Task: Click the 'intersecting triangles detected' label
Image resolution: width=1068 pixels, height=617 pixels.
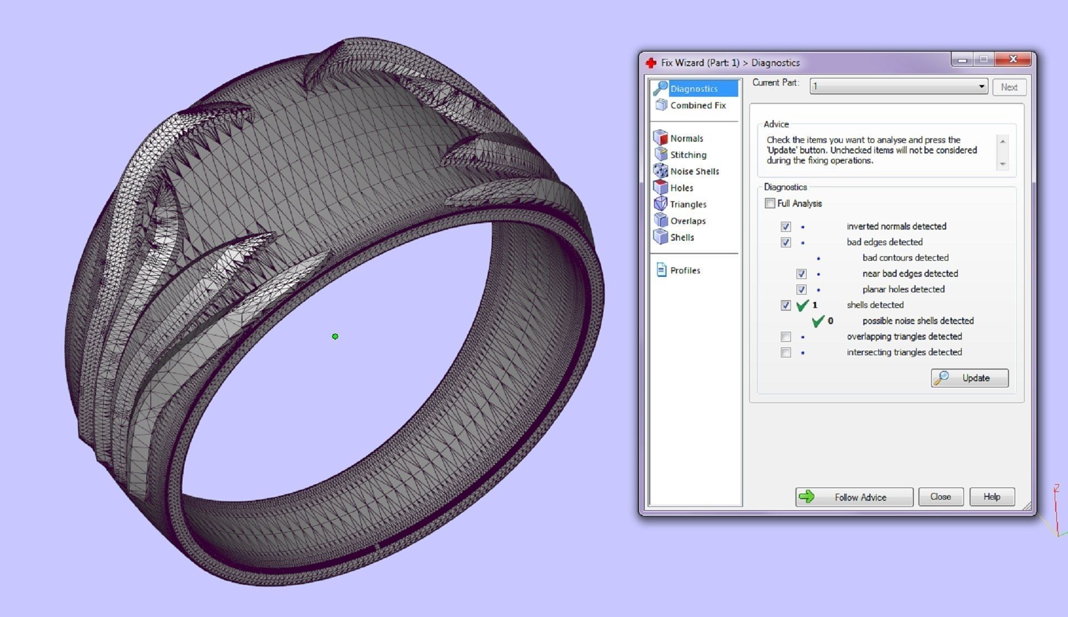Action: 904,352
